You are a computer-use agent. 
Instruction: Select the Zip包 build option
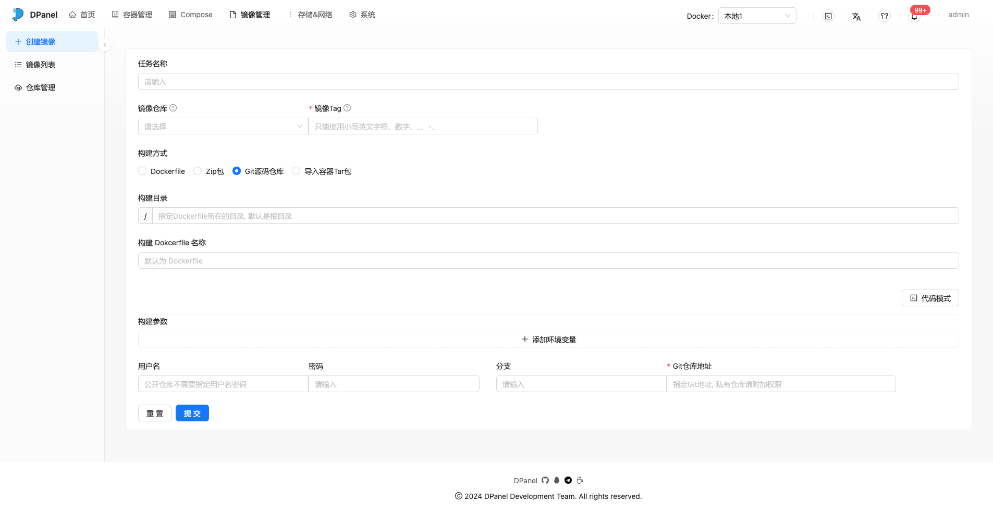[x=198, y=171]
